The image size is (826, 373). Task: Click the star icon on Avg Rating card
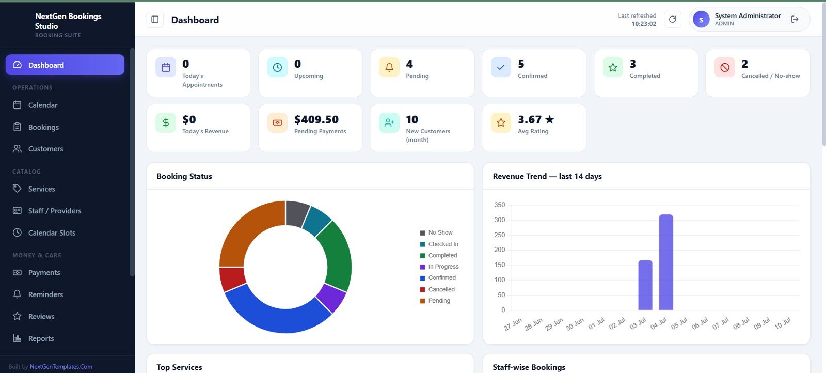tap(501, 123)
